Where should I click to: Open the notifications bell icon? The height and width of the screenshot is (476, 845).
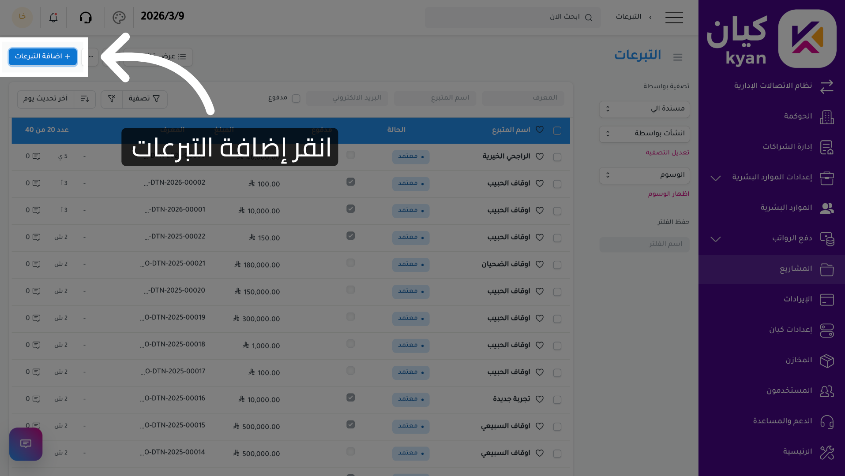point(53,17)
